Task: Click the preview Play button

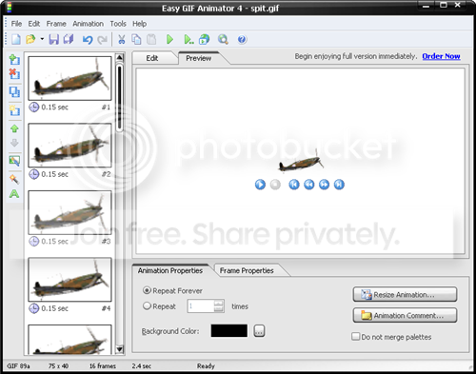Action: [260, 185]
